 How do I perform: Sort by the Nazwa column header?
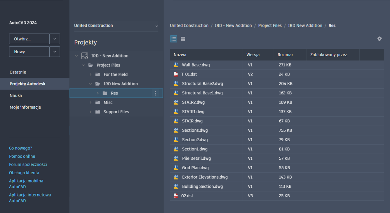click(206, 54)
